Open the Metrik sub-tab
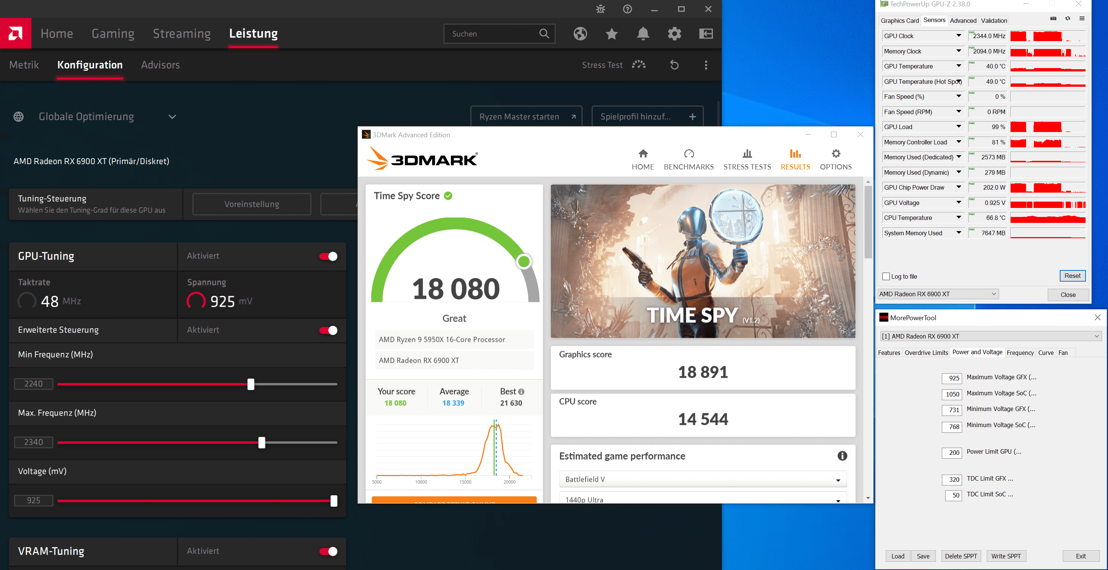The image size is (1108, 570). coord(24,65)
